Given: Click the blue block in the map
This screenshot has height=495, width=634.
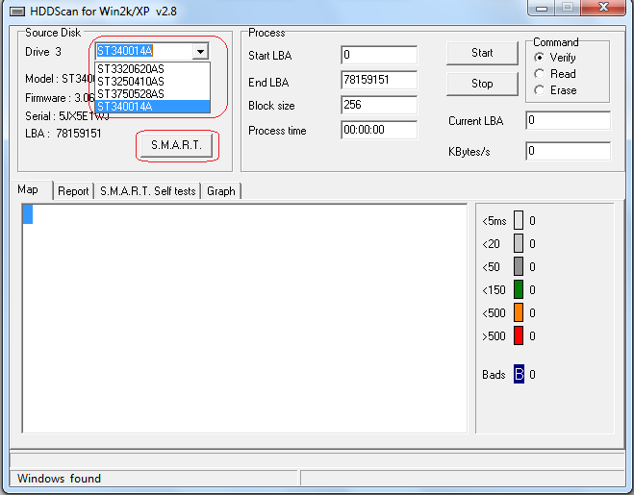Looking at the screenshot, I should click(28, 214).
